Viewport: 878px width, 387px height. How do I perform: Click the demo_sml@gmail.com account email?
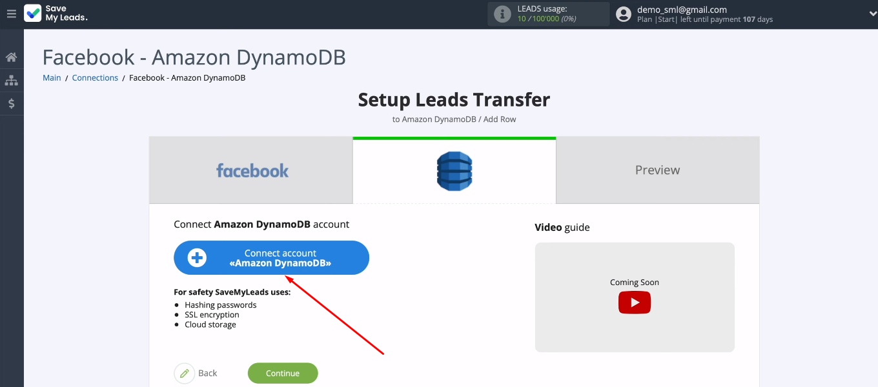(682, 10)
